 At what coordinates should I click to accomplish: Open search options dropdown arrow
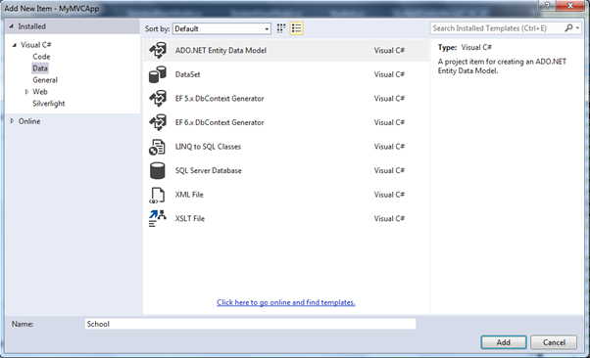(577, 28)
